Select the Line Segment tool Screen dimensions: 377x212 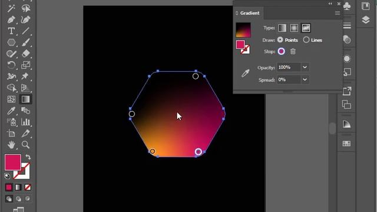25,31
